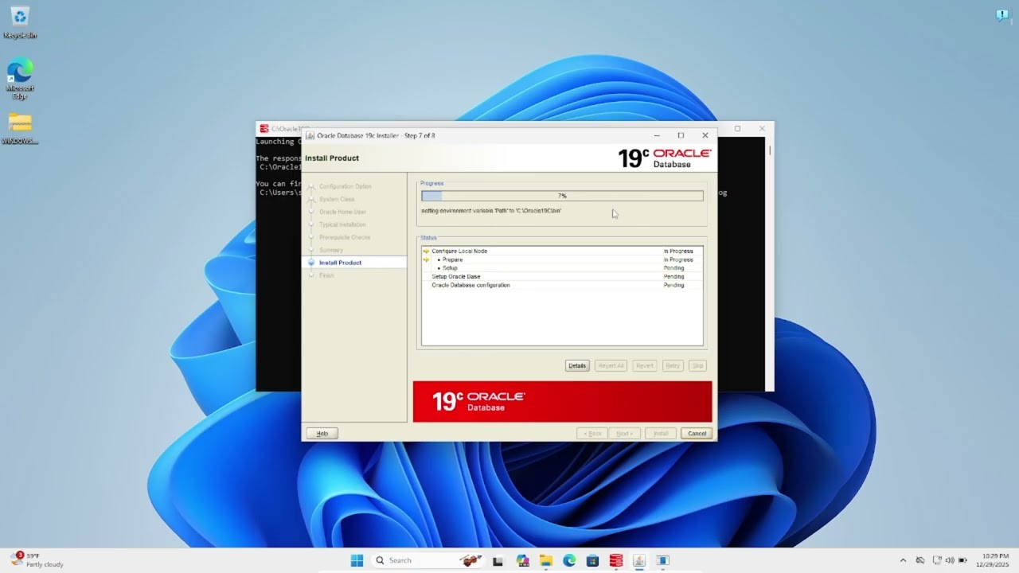1019x573 pixels.
Task: Open the volume tray icon
Action: pyautogui.click(x=950, y=560)
